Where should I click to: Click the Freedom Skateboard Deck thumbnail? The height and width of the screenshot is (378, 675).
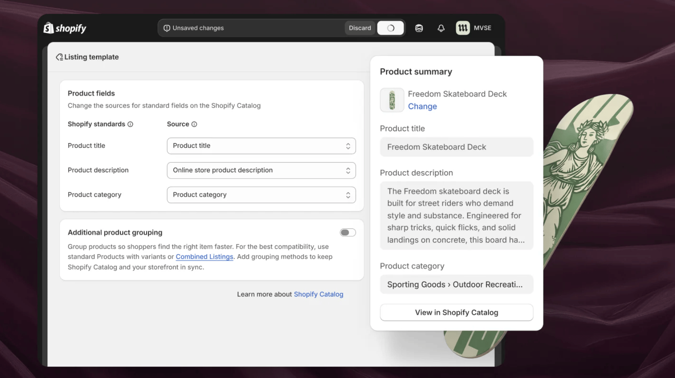392,100
